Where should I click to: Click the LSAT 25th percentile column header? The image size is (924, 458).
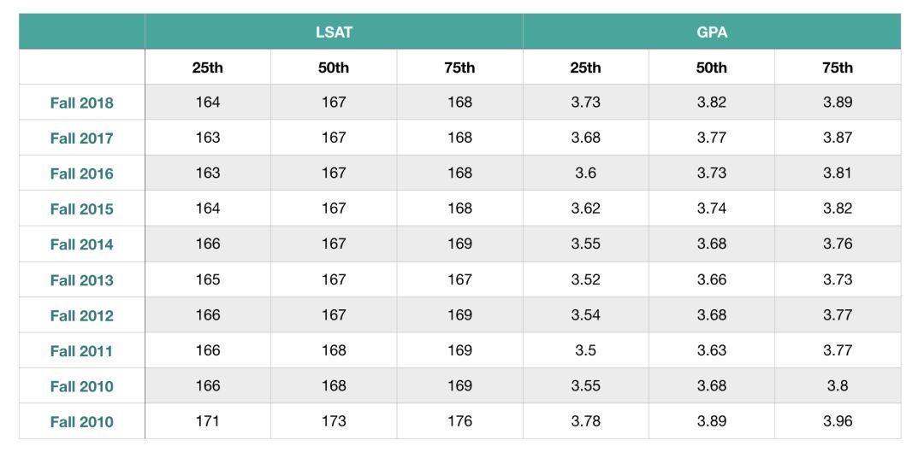point(207,68)
